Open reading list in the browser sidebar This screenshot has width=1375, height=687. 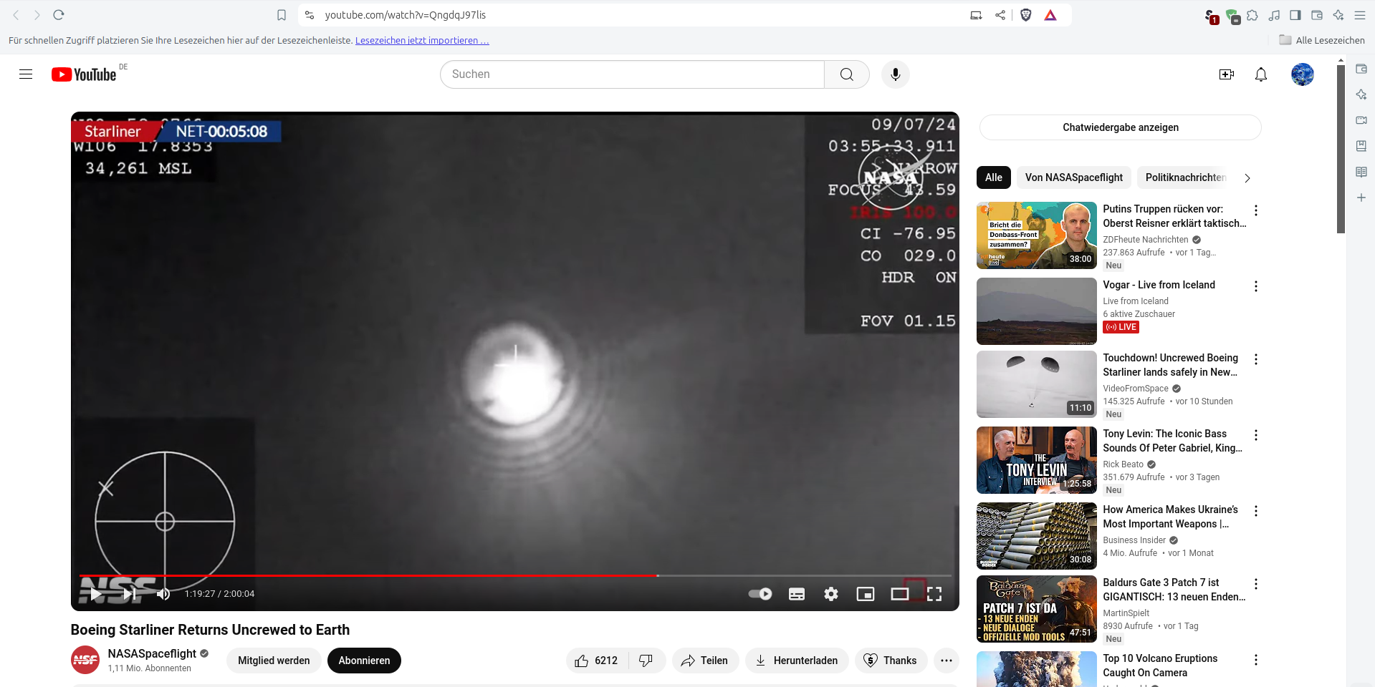point(1361,172)
